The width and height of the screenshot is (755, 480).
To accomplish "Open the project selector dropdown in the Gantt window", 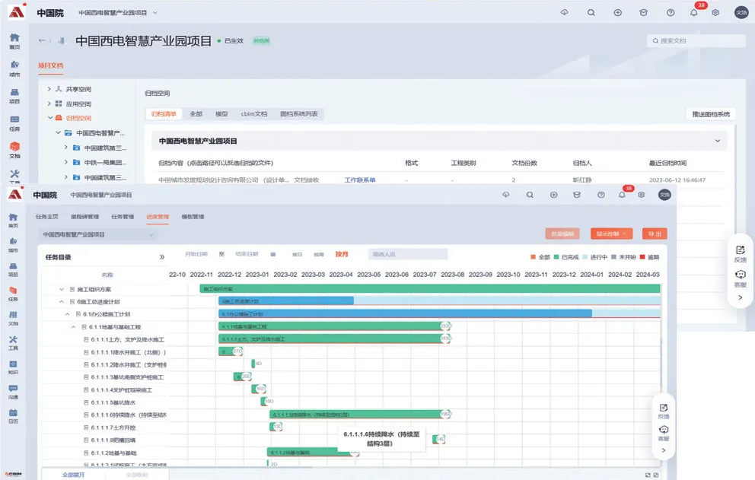I will coord(97,235).
